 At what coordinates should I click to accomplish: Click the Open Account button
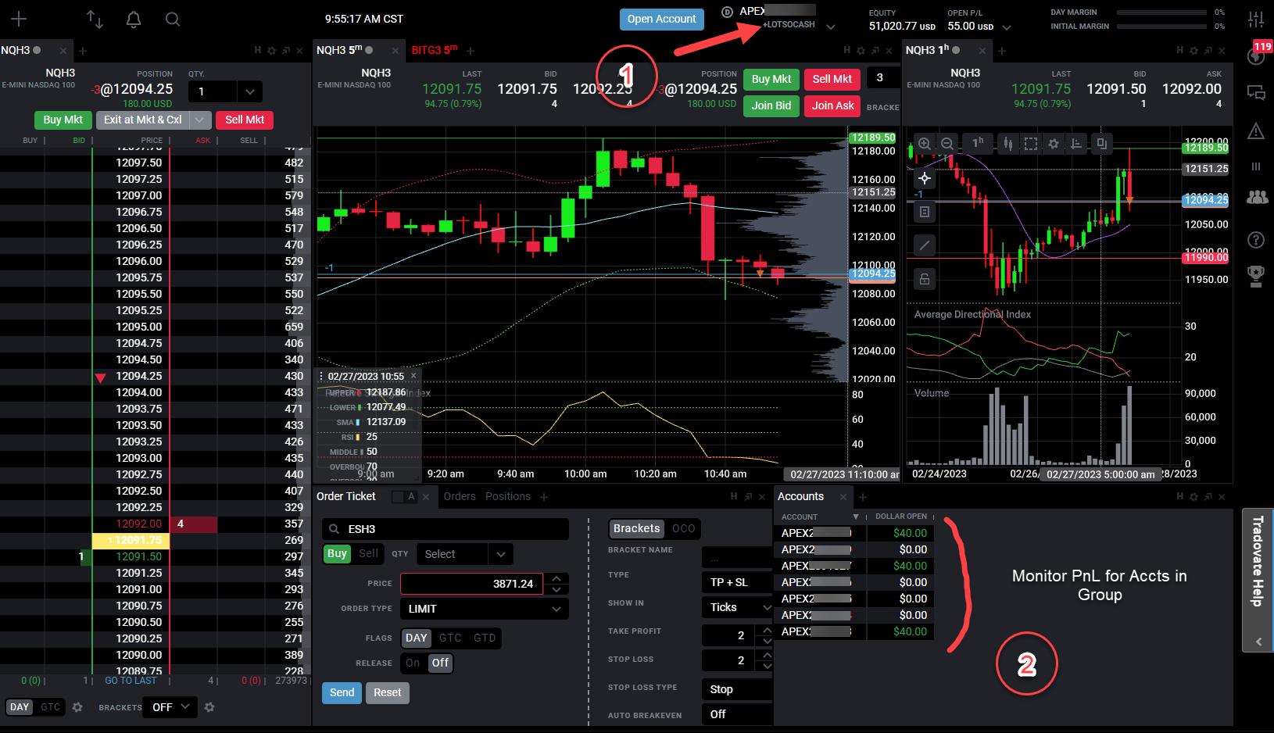point(661,19)
